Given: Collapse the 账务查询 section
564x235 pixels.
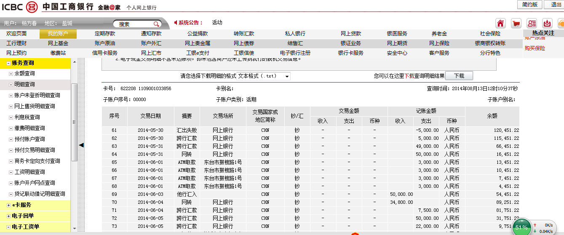Looking at the screenshot, I should (9, 63).
